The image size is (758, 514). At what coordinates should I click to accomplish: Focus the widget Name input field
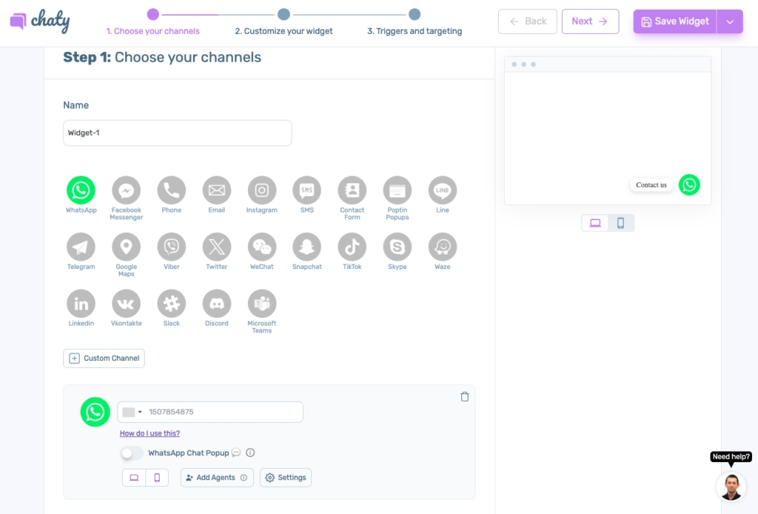(x=178, y=133)
